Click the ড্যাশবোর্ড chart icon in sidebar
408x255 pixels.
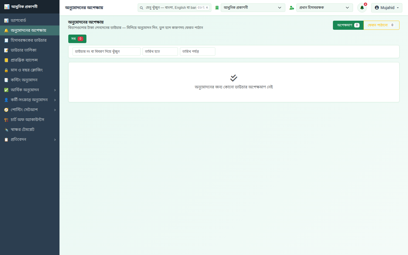6,20
